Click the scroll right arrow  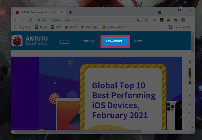189,132
